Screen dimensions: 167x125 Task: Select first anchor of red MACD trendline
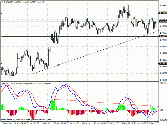pos(52,99)
